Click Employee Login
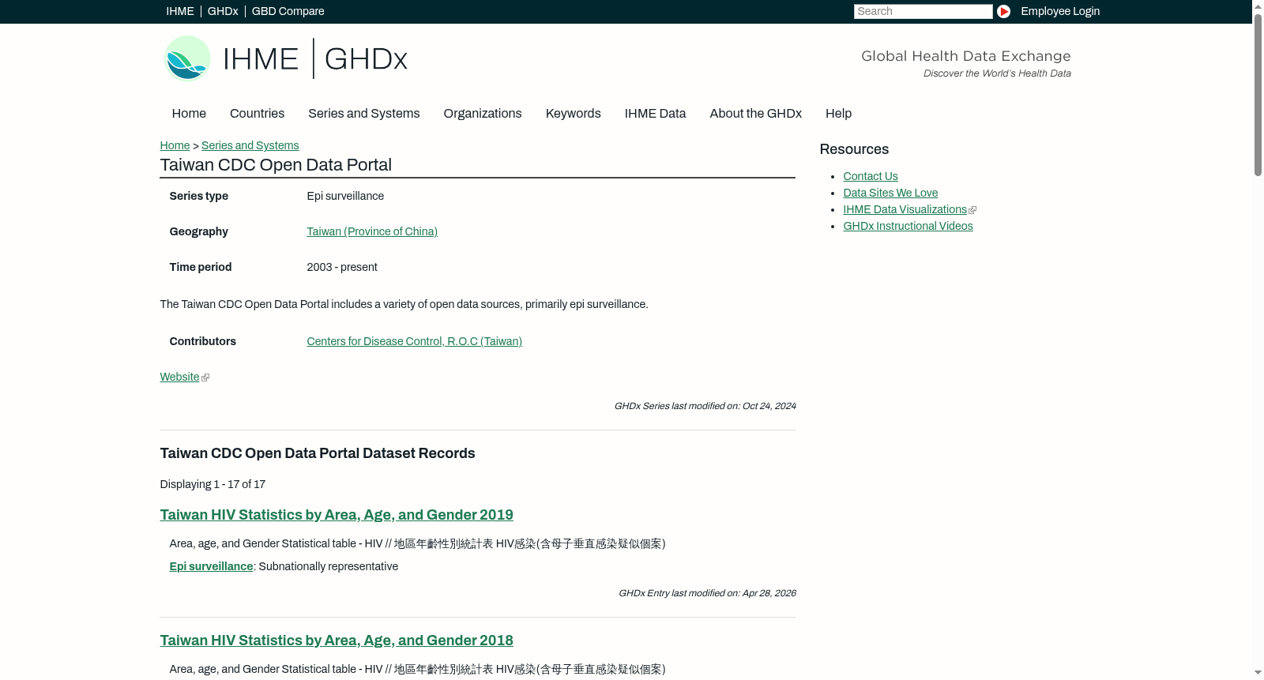Image resolution: width=1264 pixels, height=680 pixels. (1060, 11)
